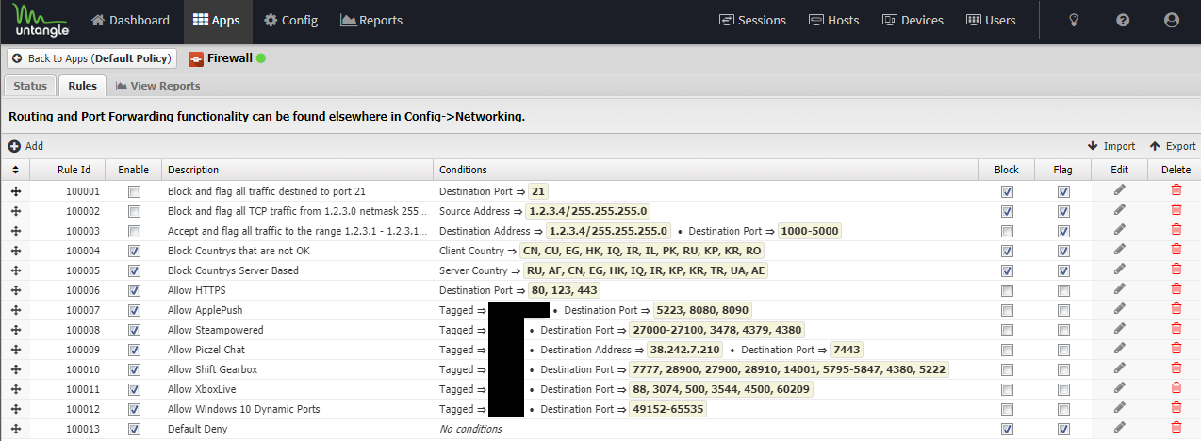Toggle Flag checkbox for Default Deny rule
The width and height of the screenshot is (1201, 441).
(1063, 429)
